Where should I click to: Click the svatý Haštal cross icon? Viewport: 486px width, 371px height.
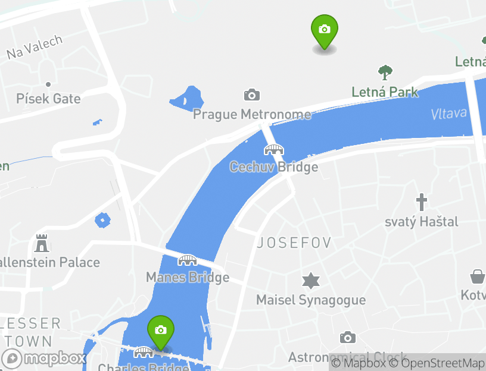pos(421,202)
